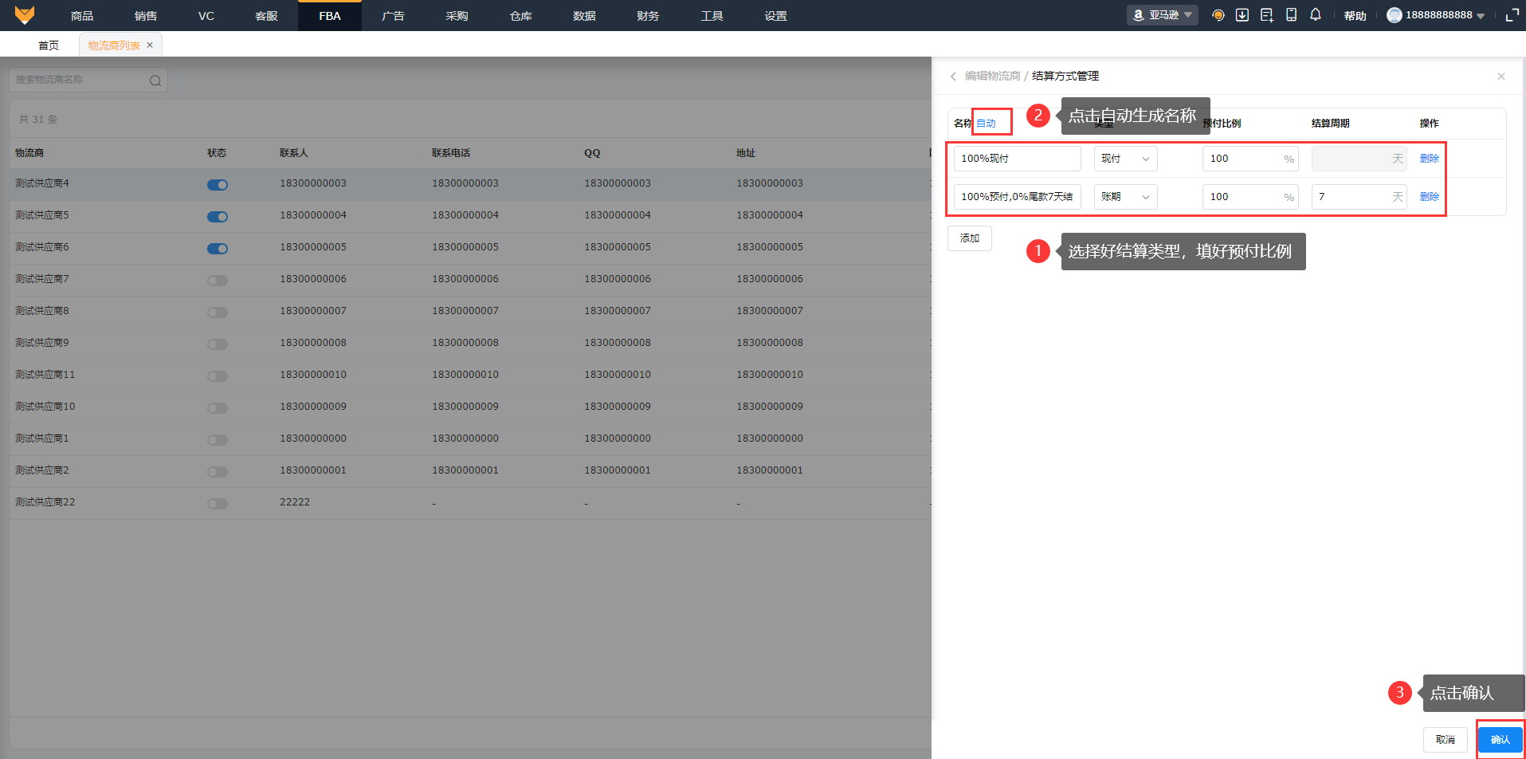Toggle status switch for 测试供应商4
This screenshot has height=759, width=1526.
click(x=217, y=185)
